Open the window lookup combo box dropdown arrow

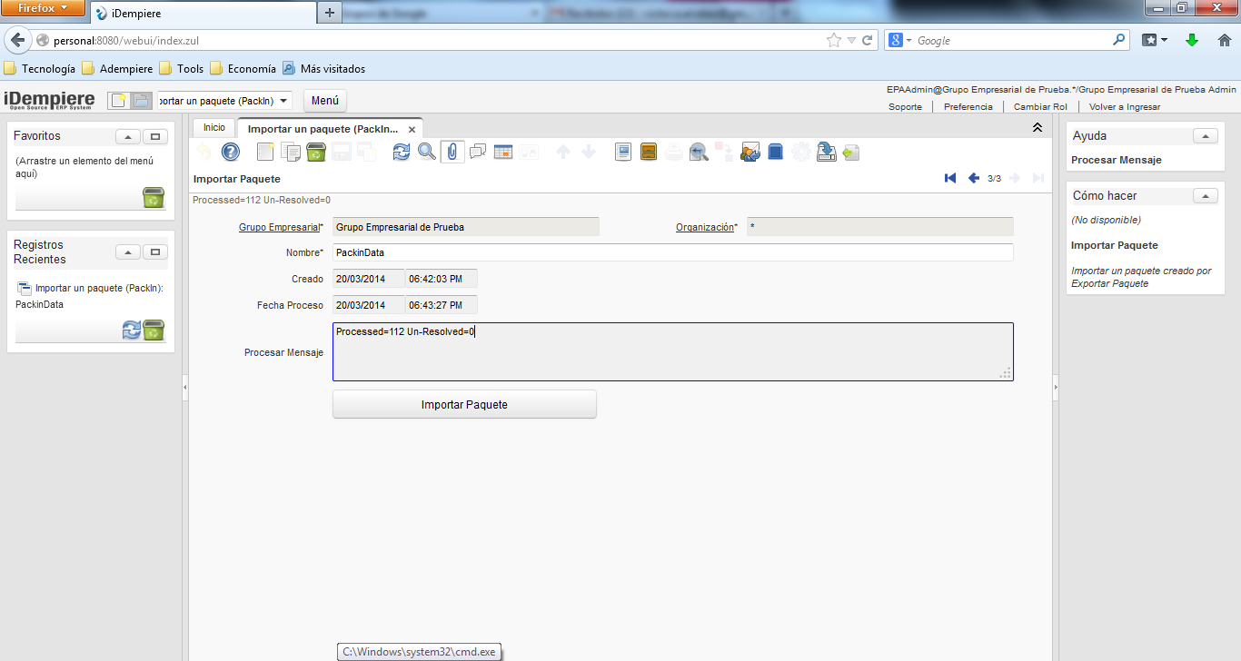(x=284, y=101)
